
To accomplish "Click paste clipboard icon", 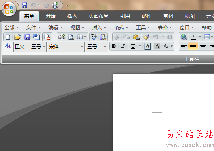I will point(136,37).
